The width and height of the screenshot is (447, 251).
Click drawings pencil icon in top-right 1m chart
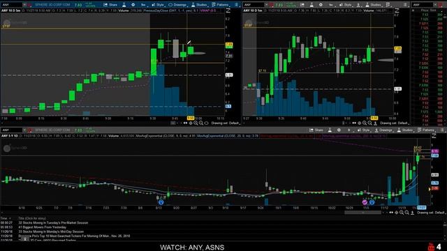(x=358, y=5)
